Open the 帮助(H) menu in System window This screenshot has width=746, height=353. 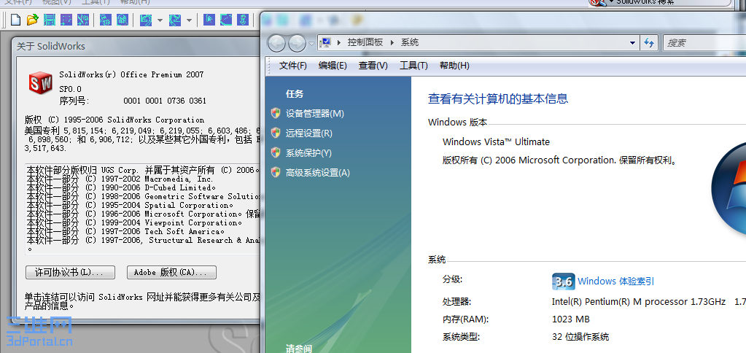[x=454, y=66]
